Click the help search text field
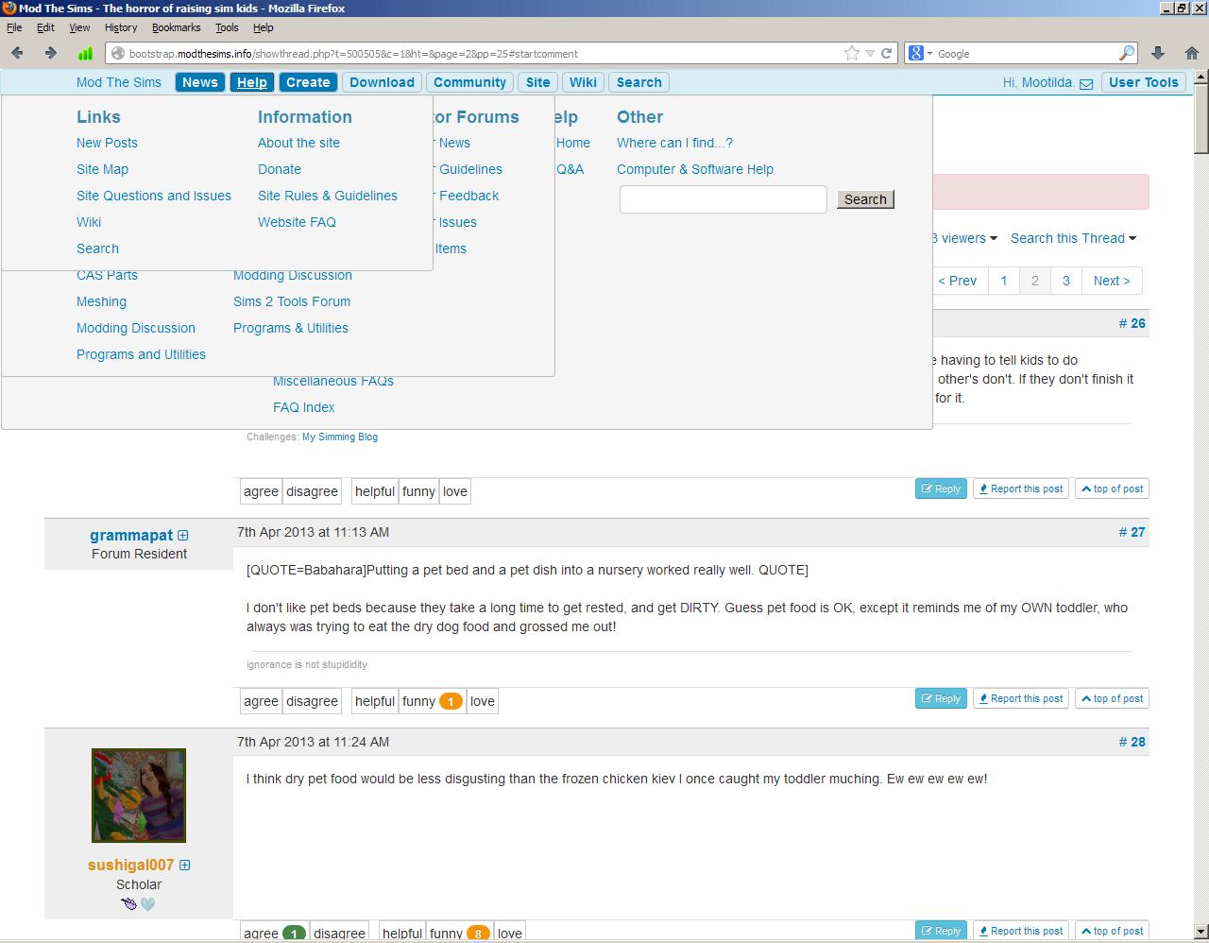 [x=723, y=199]
